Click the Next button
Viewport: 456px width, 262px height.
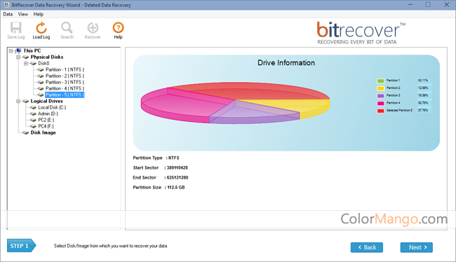pos(417,247)
